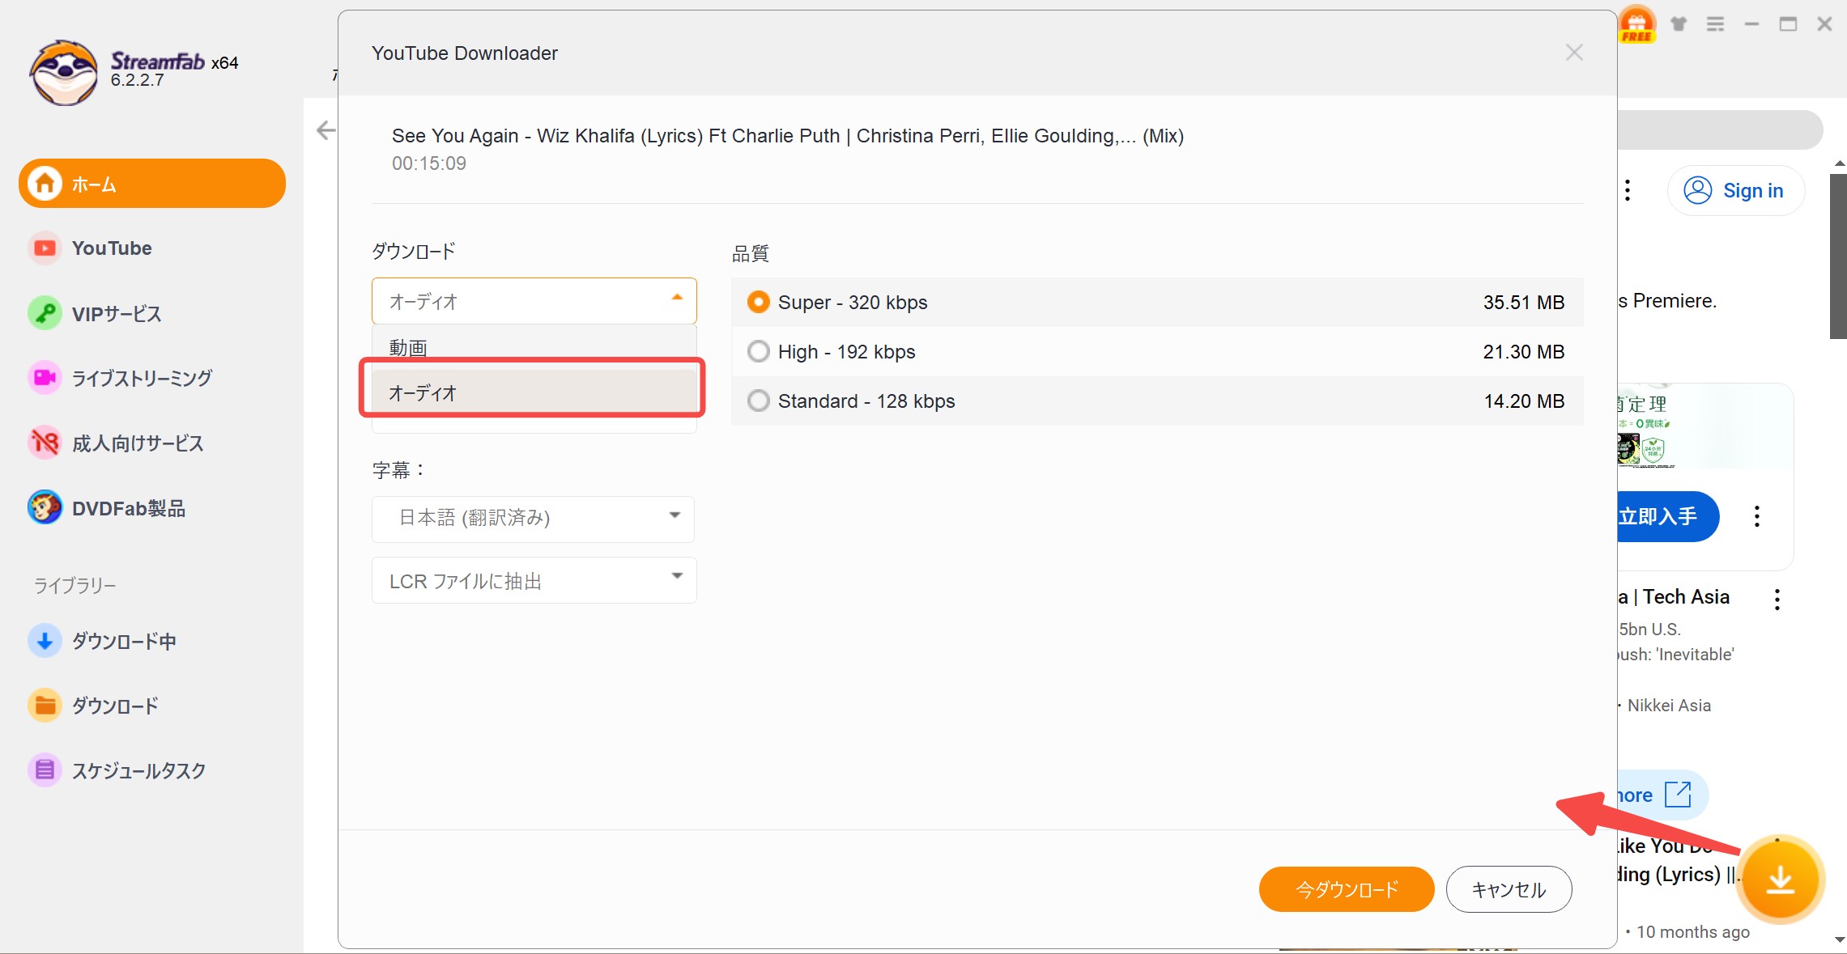Open ライブストリーミング section
Screen dimensions: 1847x954
(142, 378)
